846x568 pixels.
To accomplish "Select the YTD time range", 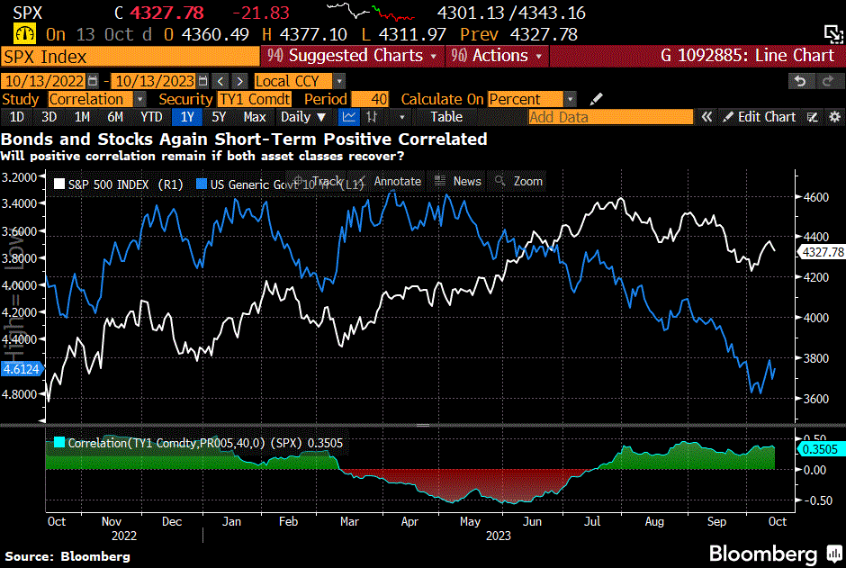I will click(x=151, y=117).
